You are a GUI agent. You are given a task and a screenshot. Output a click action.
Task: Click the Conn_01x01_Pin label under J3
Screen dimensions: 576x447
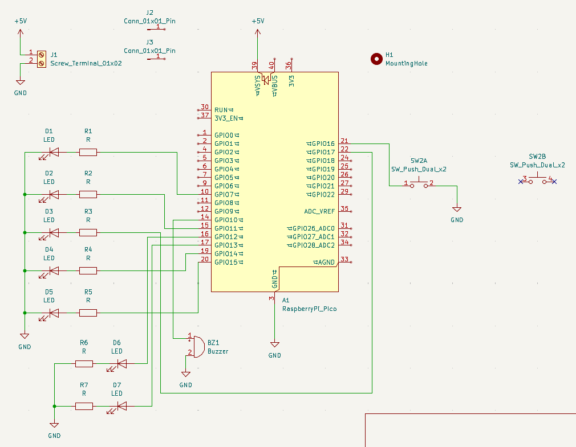click(x=149, y=51)
